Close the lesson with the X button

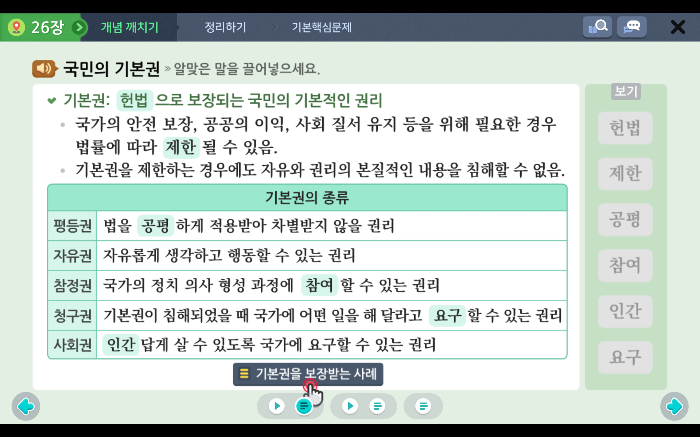(678, 27)
